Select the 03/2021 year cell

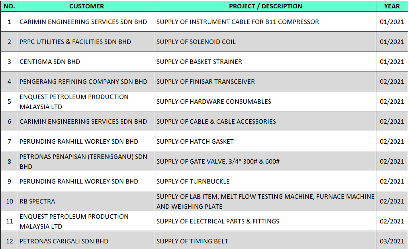tap(392, 241)
